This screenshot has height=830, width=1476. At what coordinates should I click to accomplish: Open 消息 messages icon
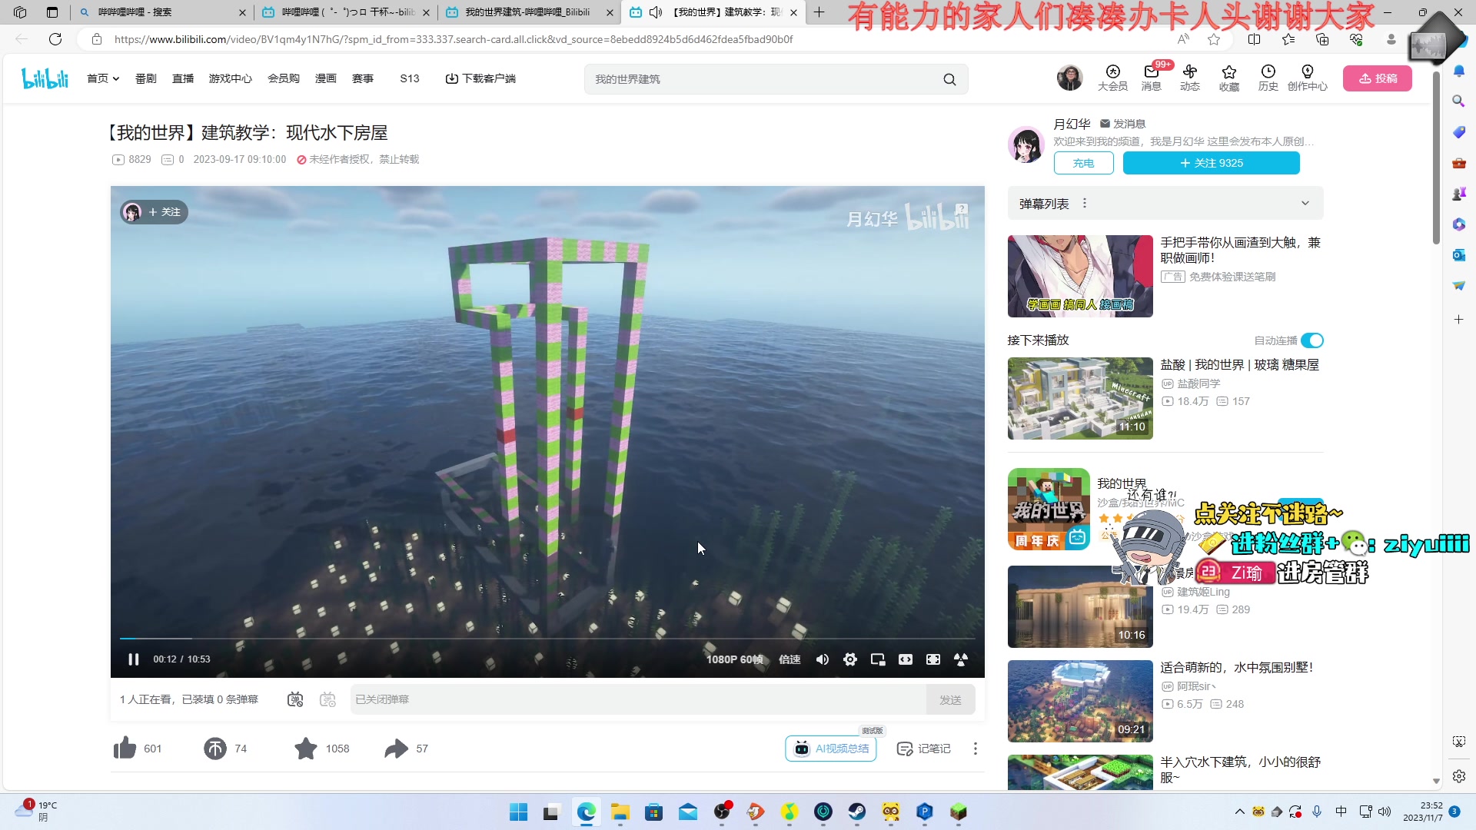[x=1151, y=78]
